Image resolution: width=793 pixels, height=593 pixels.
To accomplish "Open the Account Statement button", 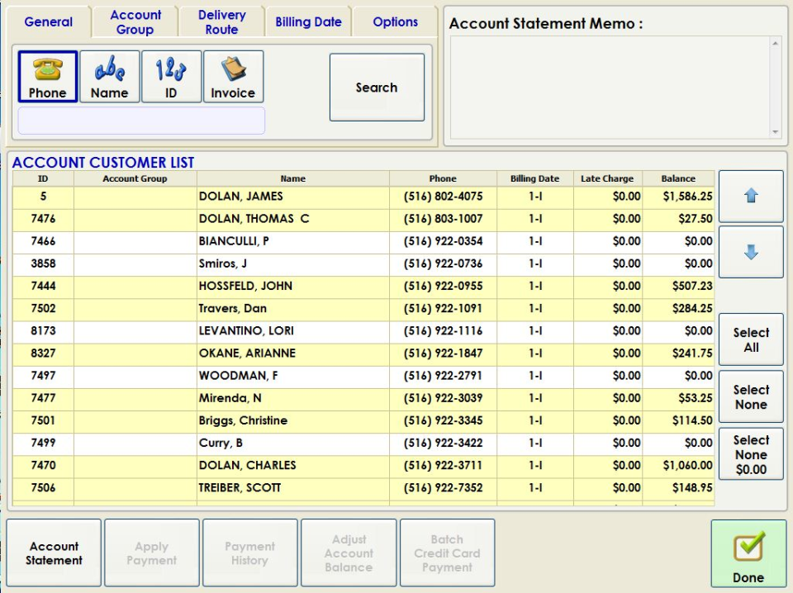I will (54, 553).
